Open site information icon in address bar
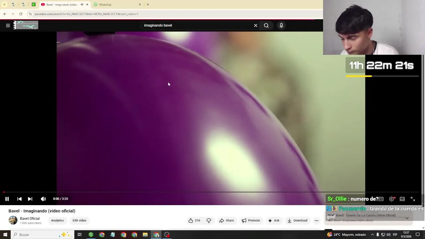Viewport: 425px width, 239px height. pos(30,14)
